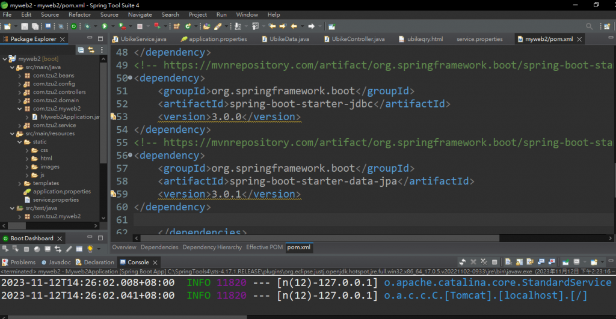Minimize the Package Explorer panel
The height and width of the screenshot is (319, 616).
tap(90, 38)
